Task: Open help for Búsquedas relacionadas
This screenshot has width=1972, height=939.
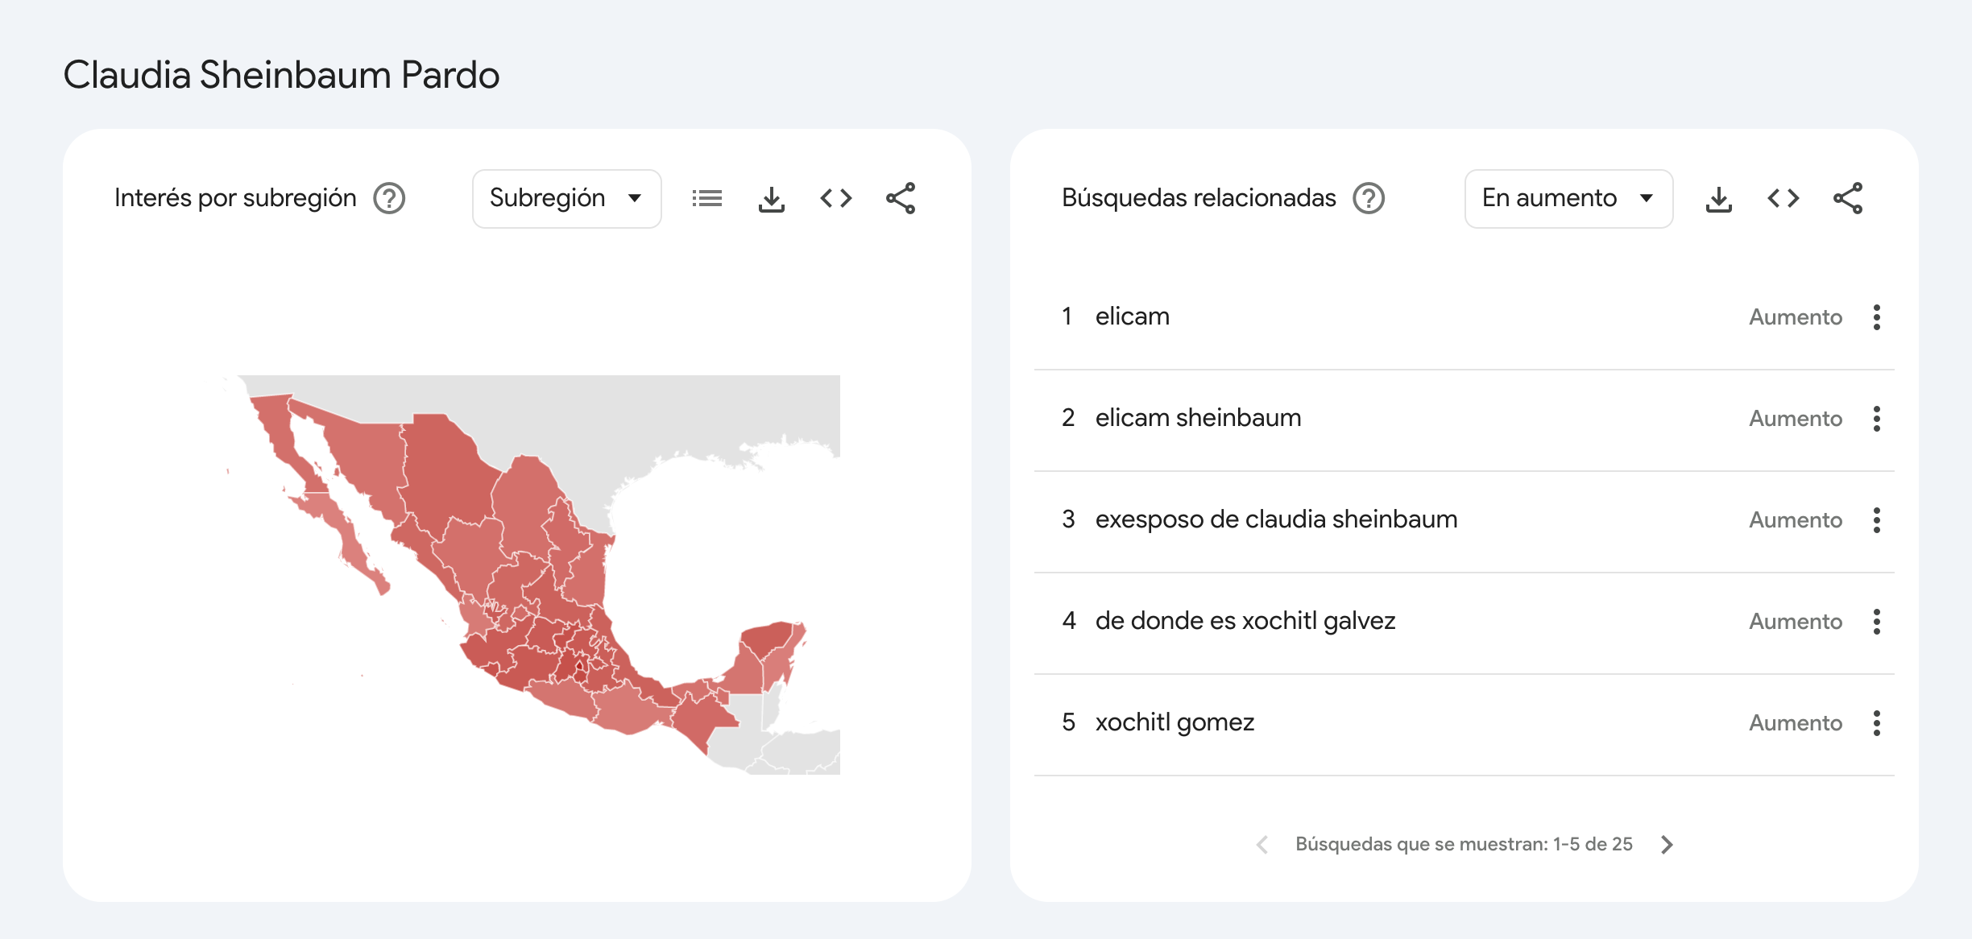Action: point(1368,198)
